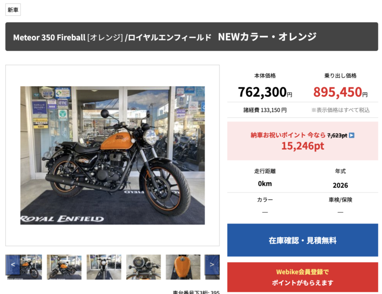
Task: Click the main Meteor 350 motorcycle photo
Action: [113, 155]
